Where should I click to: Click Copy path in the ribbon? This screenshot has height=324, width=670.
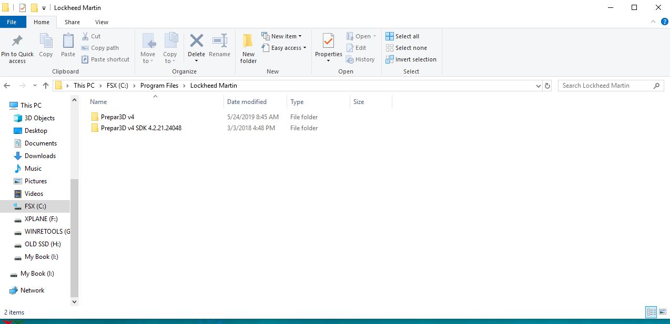[100, 48]
